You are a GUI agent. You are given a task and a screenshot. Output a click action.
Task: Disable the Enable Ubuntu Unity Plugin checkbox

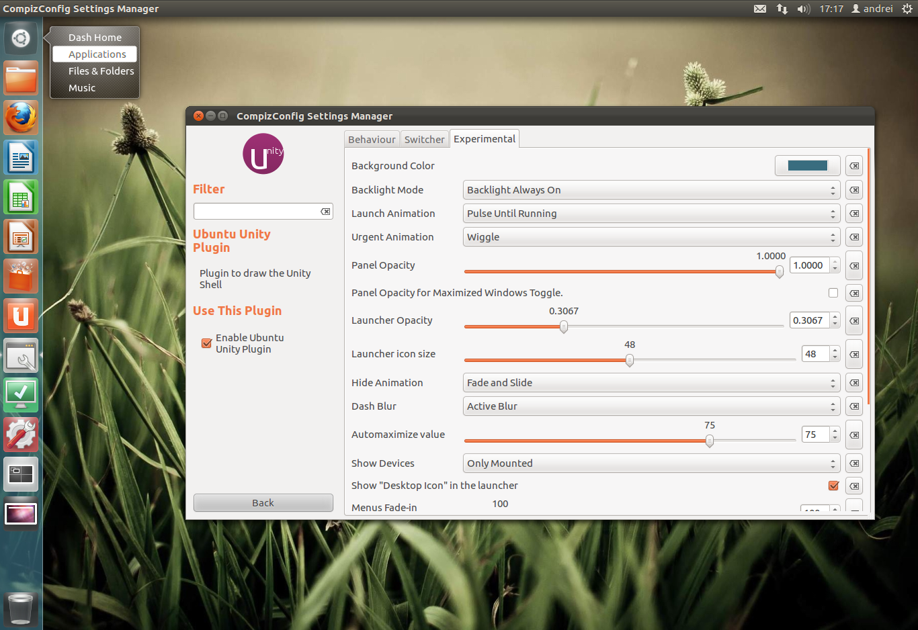tap(206, 343)
